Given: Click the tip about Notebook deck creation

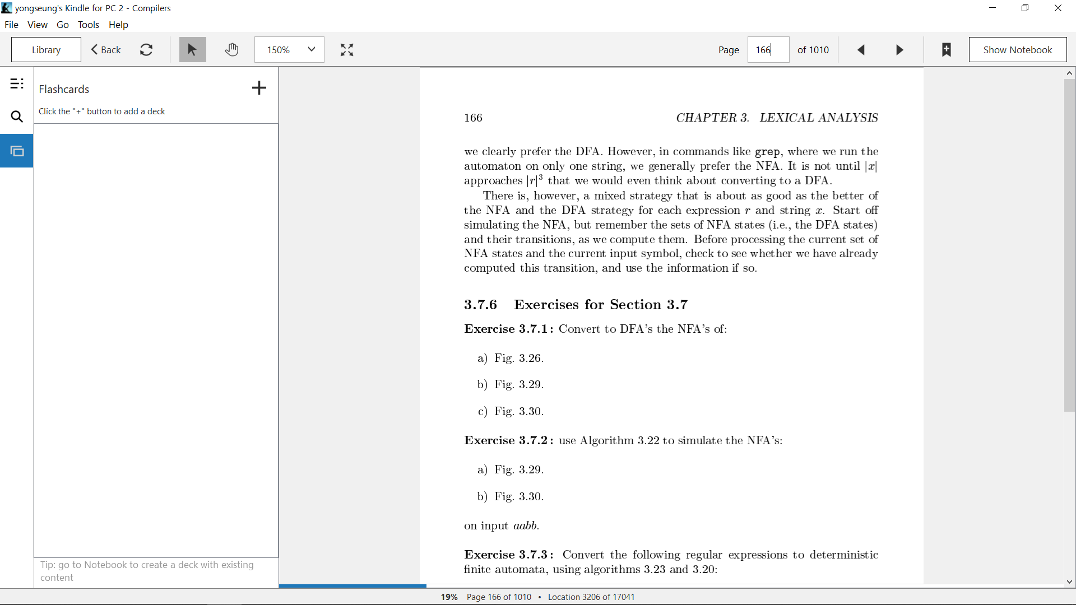Looking at the screenshot, I should point(147,571).
